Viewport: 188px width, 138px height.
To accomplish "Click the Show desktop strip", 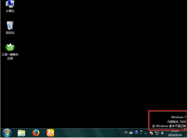I will (186, 133).
